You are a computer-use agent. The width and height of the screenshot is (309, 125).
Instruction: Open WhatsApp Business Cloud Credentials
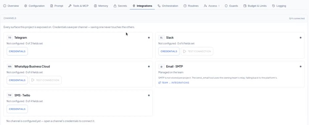pos(17,80)
